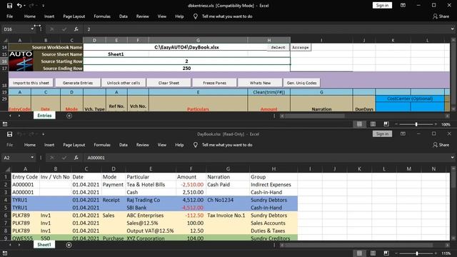
Task: Click Insert Function fx in DayBook window
Action: point(76,158)
